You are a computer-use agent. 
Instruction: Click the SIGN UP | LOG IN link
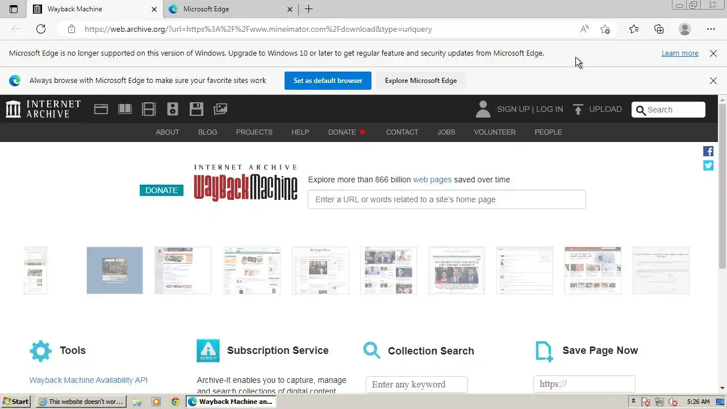pos(530,109)
